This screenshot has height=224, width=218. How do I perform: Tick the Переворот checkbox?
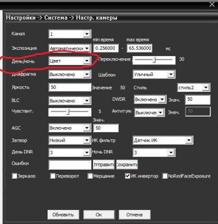click(x=53, y=176)
